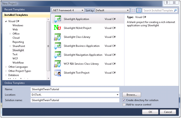The image size is (181, 118).
Task: Select the Silverlight Application template icon
Action: point(57,19)
